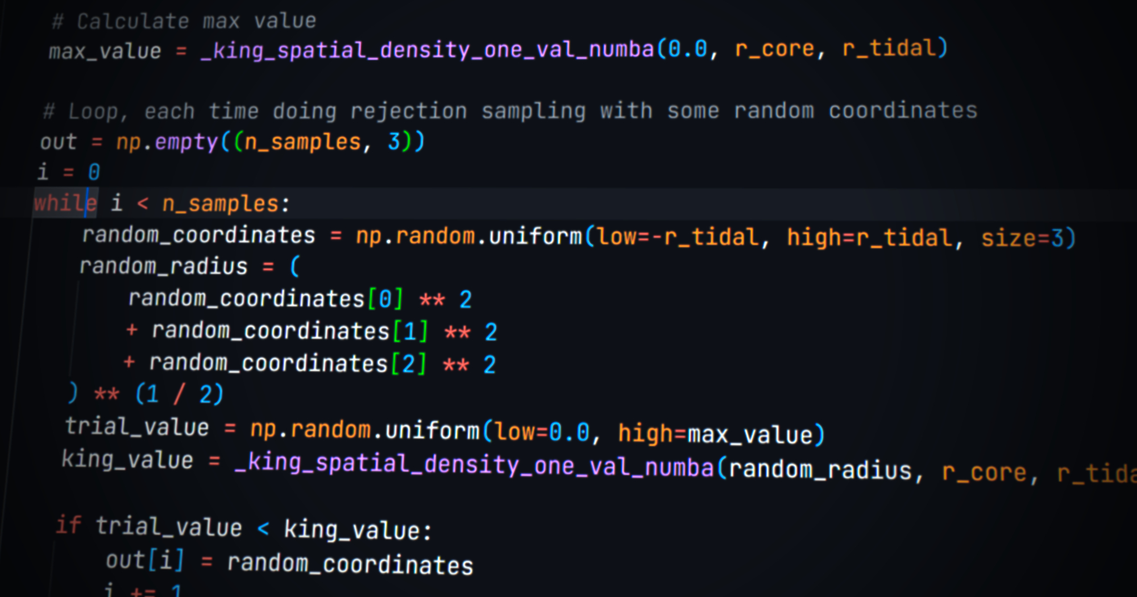Click the out[i] assignment target
This screenshot has width=1137, height=597.
(x=145, y=560)
